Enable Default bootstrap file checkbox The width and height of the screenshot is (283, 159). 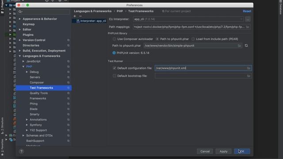tap(114, 76)
